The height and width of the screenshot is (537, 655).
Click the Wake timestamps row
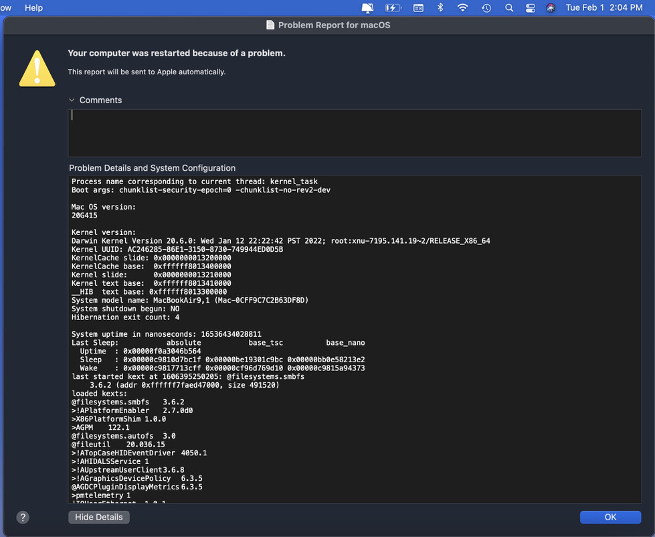(x=222, y=368)
